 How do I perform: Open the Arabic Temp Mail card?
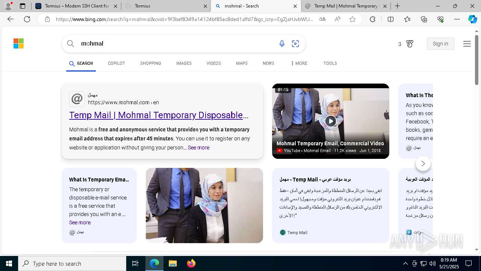(x=331, y=206)
